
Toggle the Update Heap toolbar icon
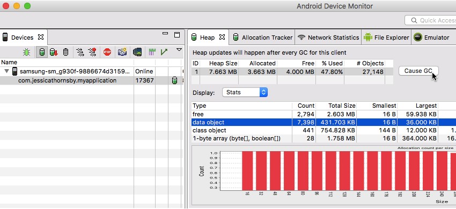click(42, 52)
